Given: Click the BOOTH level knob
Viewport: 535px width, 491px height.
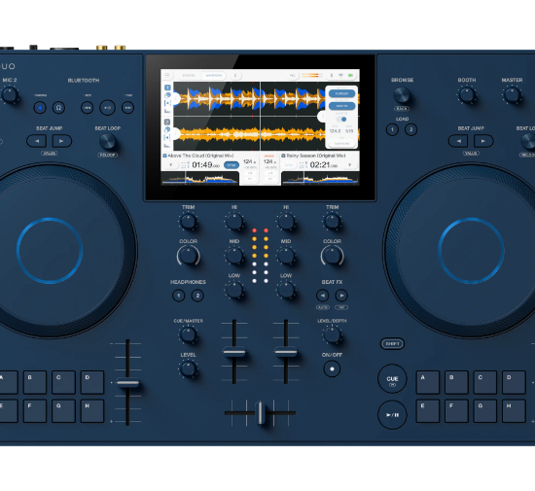Looking at the screenshot, I should (466, 94).
